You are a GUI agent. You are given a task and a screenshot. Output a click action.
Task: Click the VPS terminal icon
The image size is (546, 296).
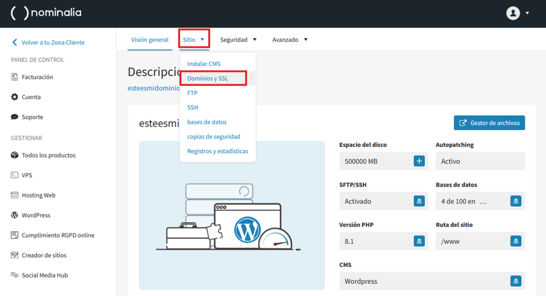(x=14, y=175)
